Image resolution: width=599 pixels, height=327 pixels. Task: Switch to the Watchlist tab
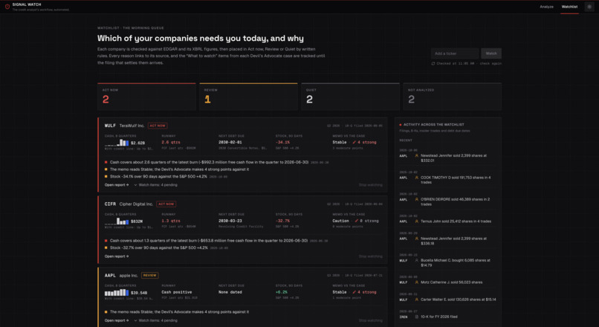click(569, 7)
